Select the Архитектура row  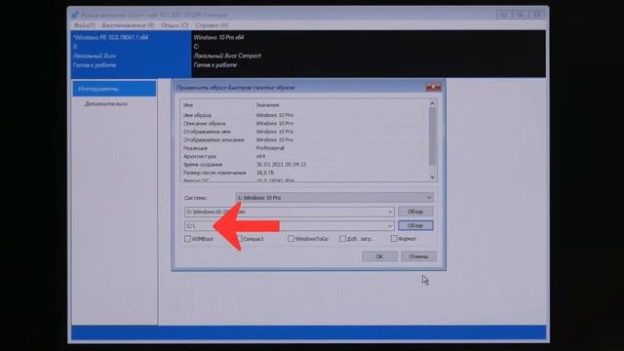pos(304,156)
